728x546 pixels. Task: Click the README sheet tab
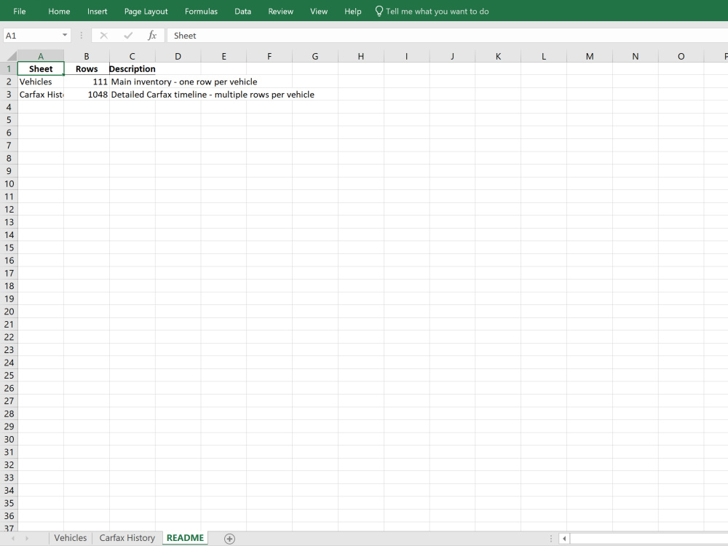[185, 538]
